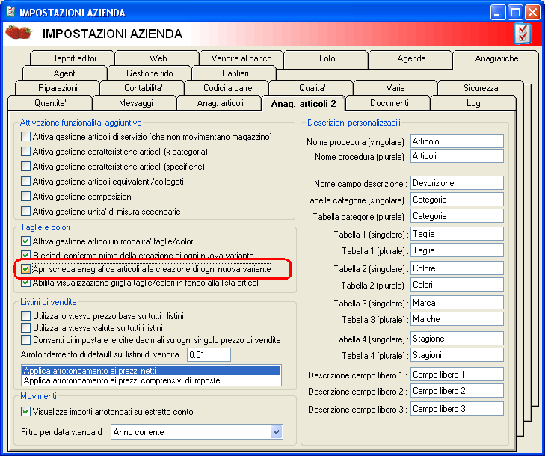Open the Quantita' tab

[x=50, y=103]
